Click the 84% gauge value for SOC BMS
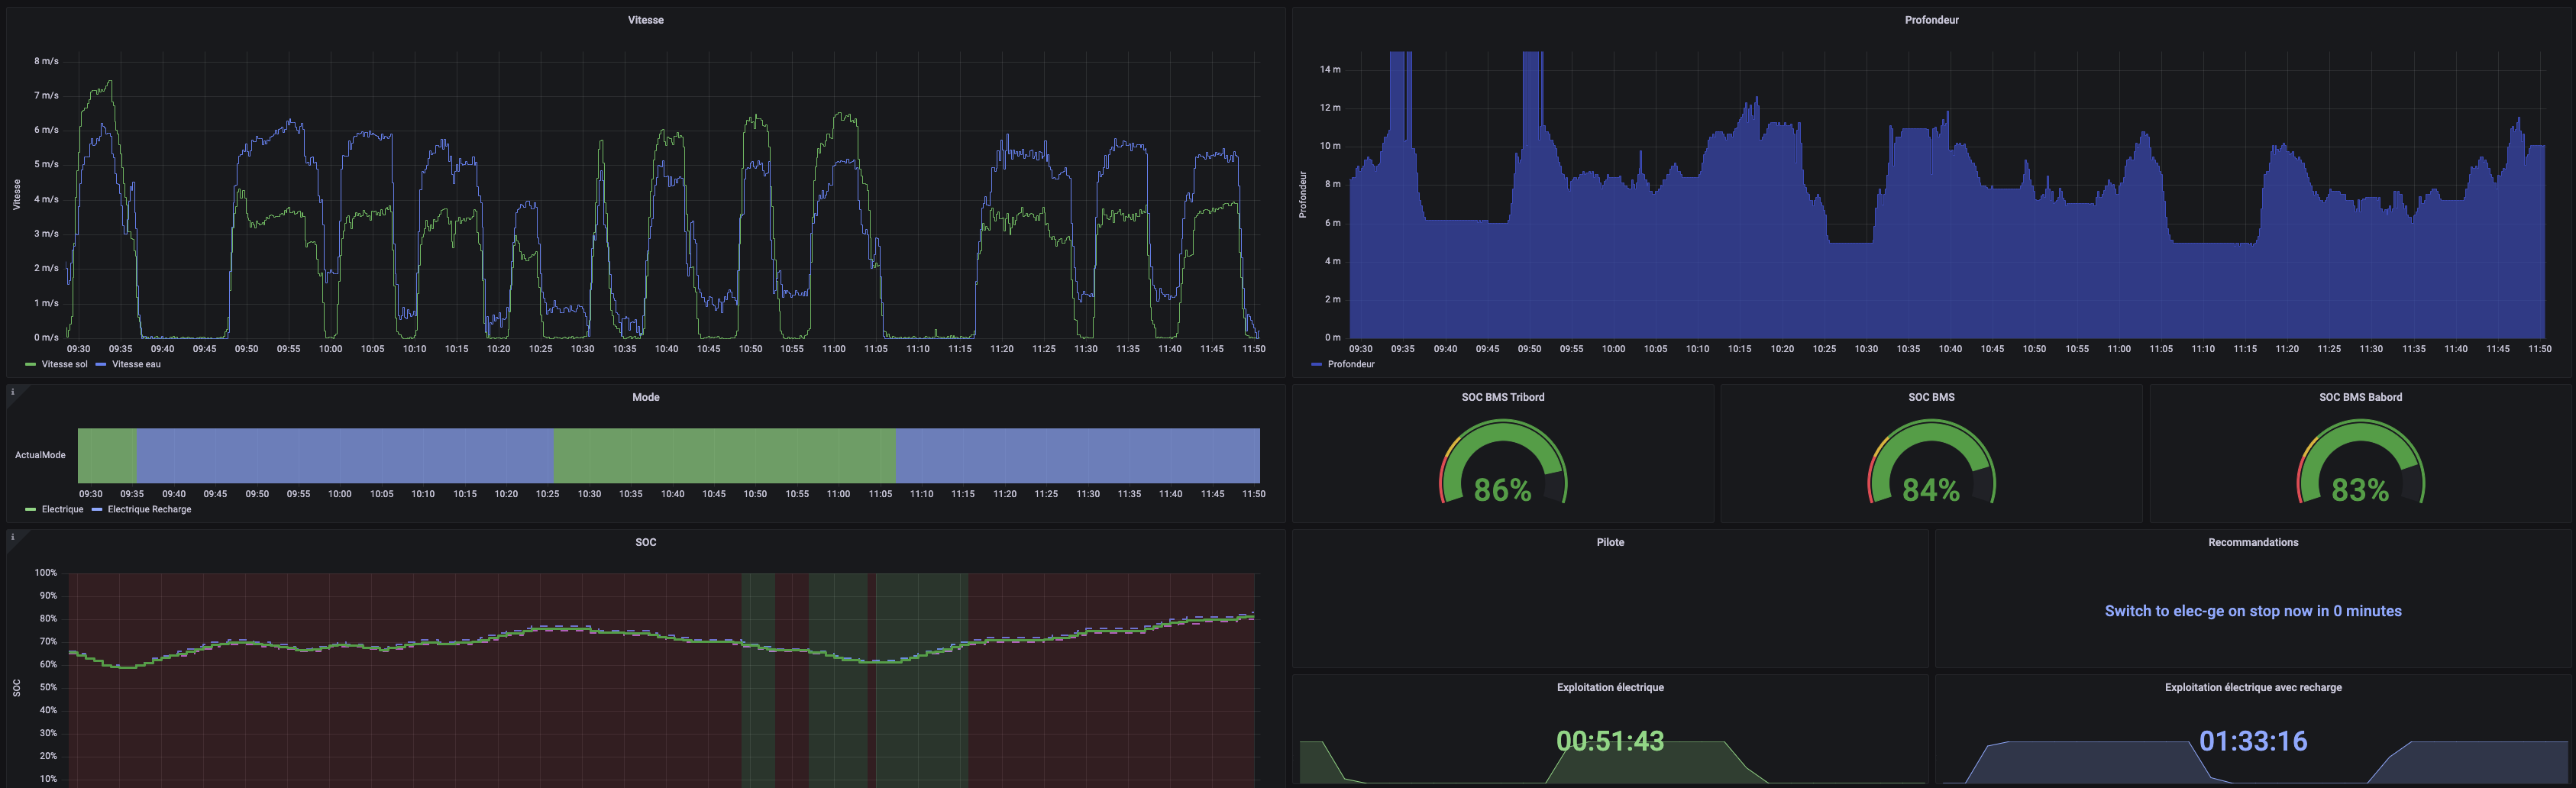The image size is (2576, 788). click(x=1931, y=490)
